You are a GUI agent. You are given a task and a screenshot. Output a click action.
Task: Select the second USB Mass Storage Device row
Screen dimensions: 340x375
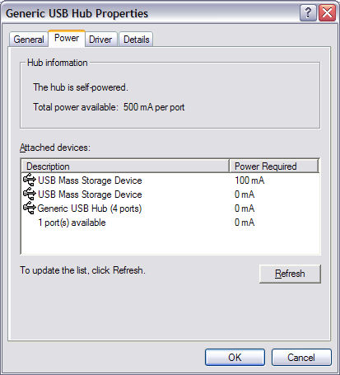click(170, 195)
